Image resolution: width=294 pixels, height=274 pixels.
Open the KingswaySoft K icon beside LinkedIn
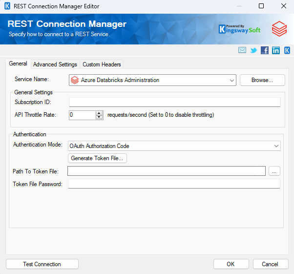point(287,50)
